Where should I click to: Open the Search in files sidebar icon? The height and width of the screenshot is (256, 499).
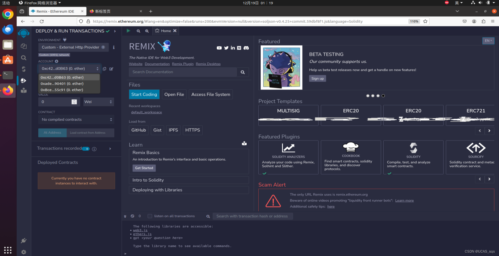24,58
